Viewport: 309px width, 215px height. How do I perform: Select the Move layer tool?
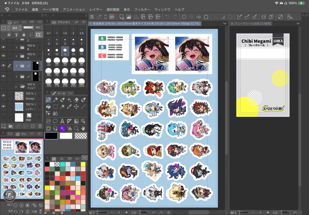[x=76, y=107]
